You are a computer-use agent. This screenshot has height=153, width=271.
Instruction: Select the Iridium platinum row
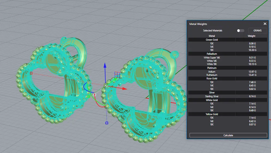212,71
